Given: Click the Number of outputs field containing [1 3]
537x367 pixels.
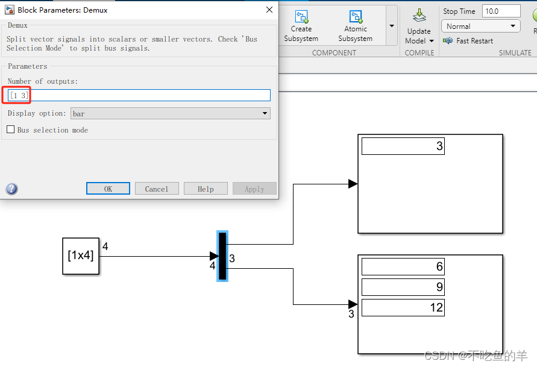Looking at the screenshot, I should [139, 95].
